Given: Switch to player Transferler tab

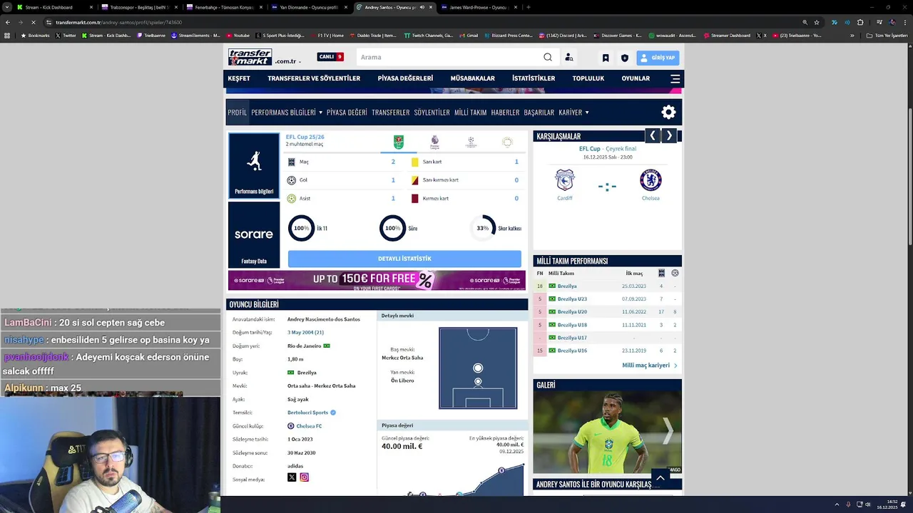Looking at the screenshot, I should point(390,113).
